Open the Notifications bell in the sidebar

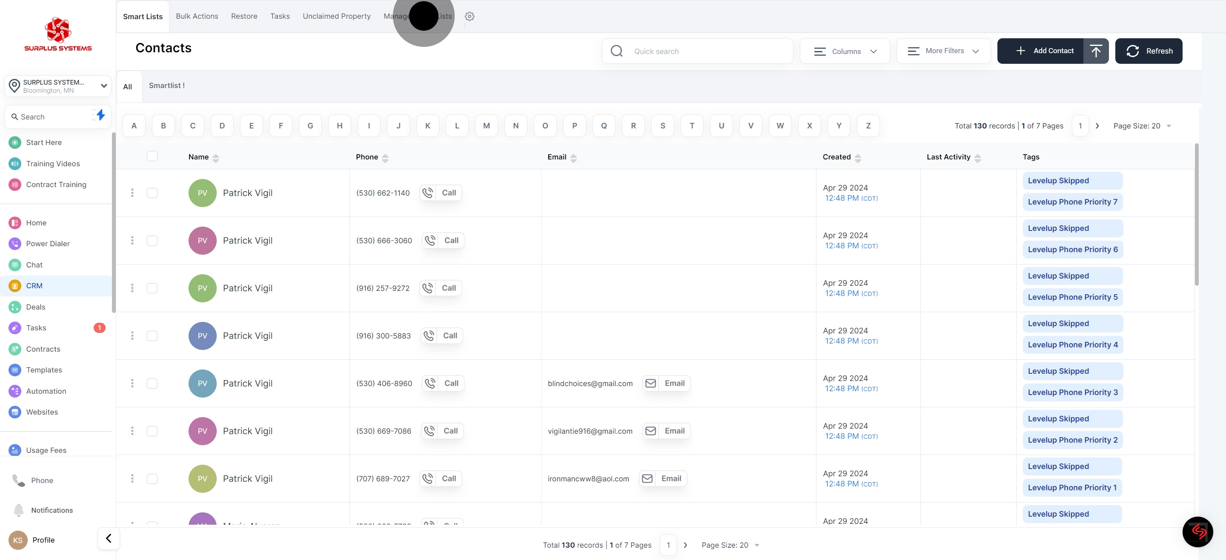coord(19,510)
